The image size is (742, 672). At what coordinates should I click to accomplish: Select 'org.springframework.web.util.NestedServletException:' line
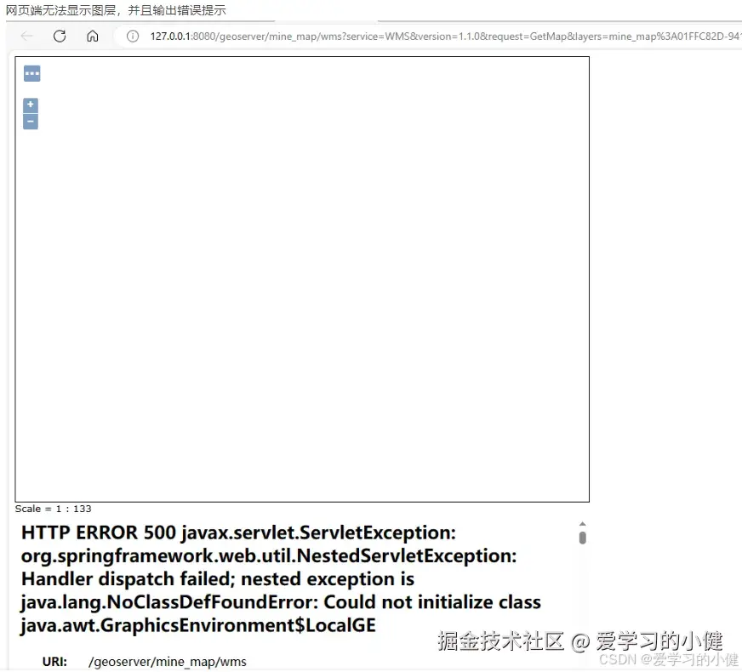[x=269, y=556]
